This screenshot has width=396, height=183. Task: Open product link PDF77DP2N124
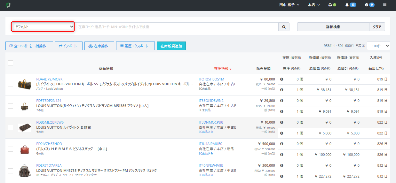click(x=49, y=101)
